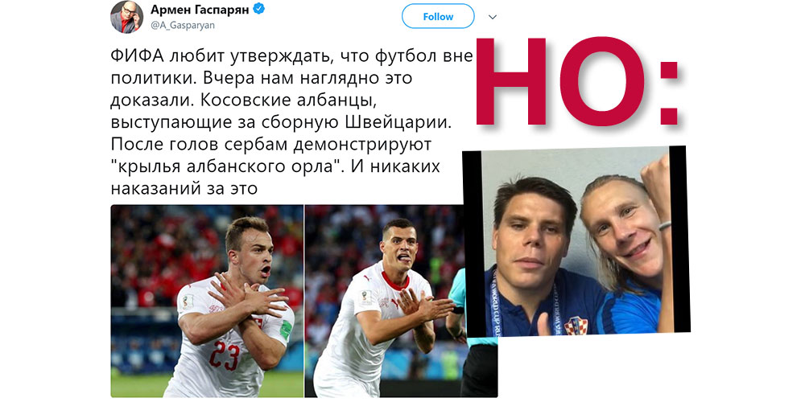The width and height of the screenshot is (805, 402).
Task: Click the raised fist in the selfie
Action: (x=655, y=187)
